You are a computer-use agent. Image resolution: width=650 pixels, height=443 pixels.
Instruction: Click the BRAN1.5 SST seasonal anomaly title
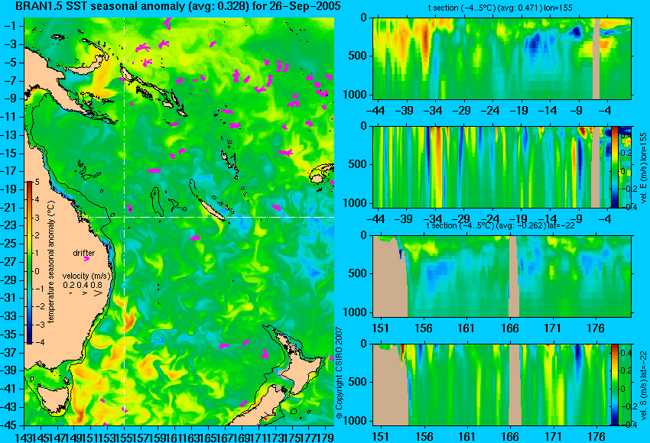pos(178,6)
